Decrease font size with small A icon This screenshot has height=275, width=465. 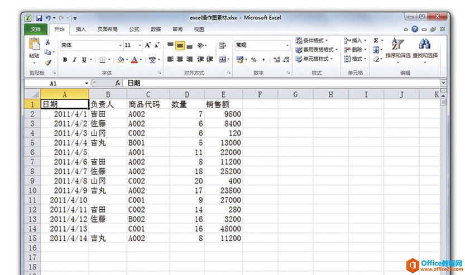coord(157,45)
